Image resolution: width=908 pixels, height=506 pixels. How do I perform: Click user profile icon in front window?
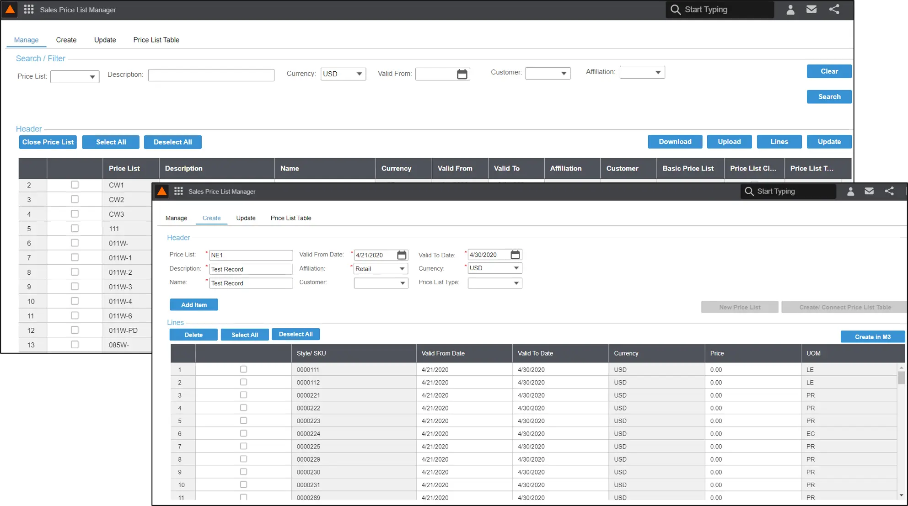(x=850, y=192)
